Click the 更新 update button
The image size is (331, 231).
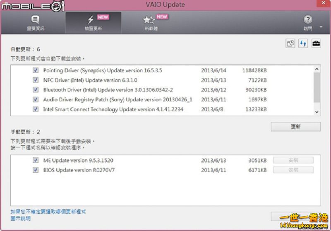coord(295,127)
